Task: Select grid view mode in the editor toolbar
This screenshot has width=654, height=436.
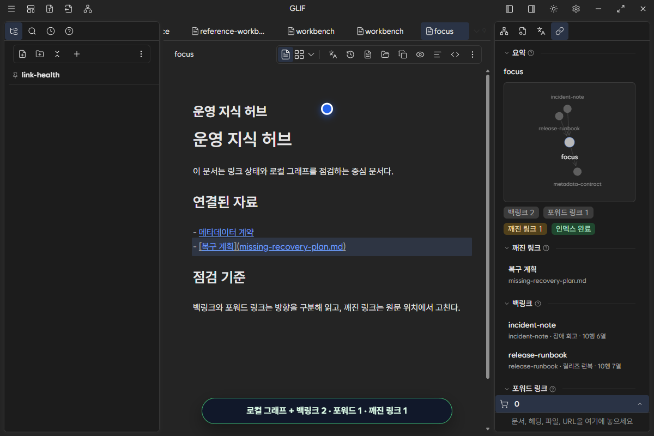Action: 299,55
